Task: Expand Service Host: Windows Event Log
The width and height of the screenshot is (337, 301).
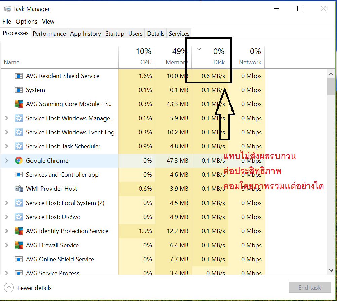Action: click(x=6, y=132)
